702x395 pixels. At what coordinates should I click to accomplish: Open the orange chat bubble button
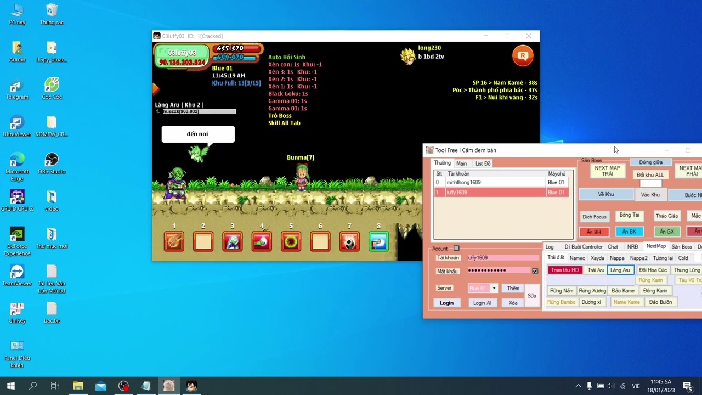[523, 55]
